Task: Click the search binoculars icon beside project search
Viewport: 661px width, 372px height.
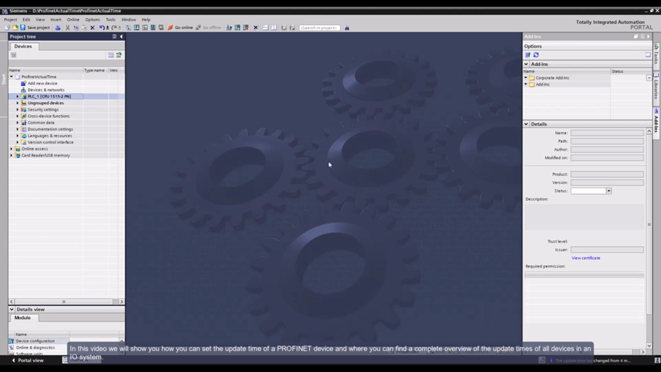Action: point(347,27)
